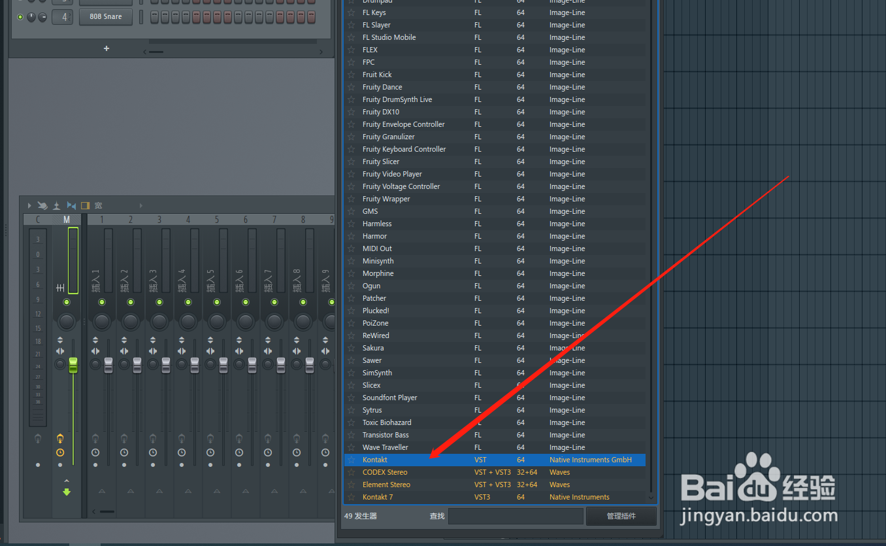Star the FLEX plugin
Image resolution: width=886 pixels, height=546 pixels.
point(351,50)
